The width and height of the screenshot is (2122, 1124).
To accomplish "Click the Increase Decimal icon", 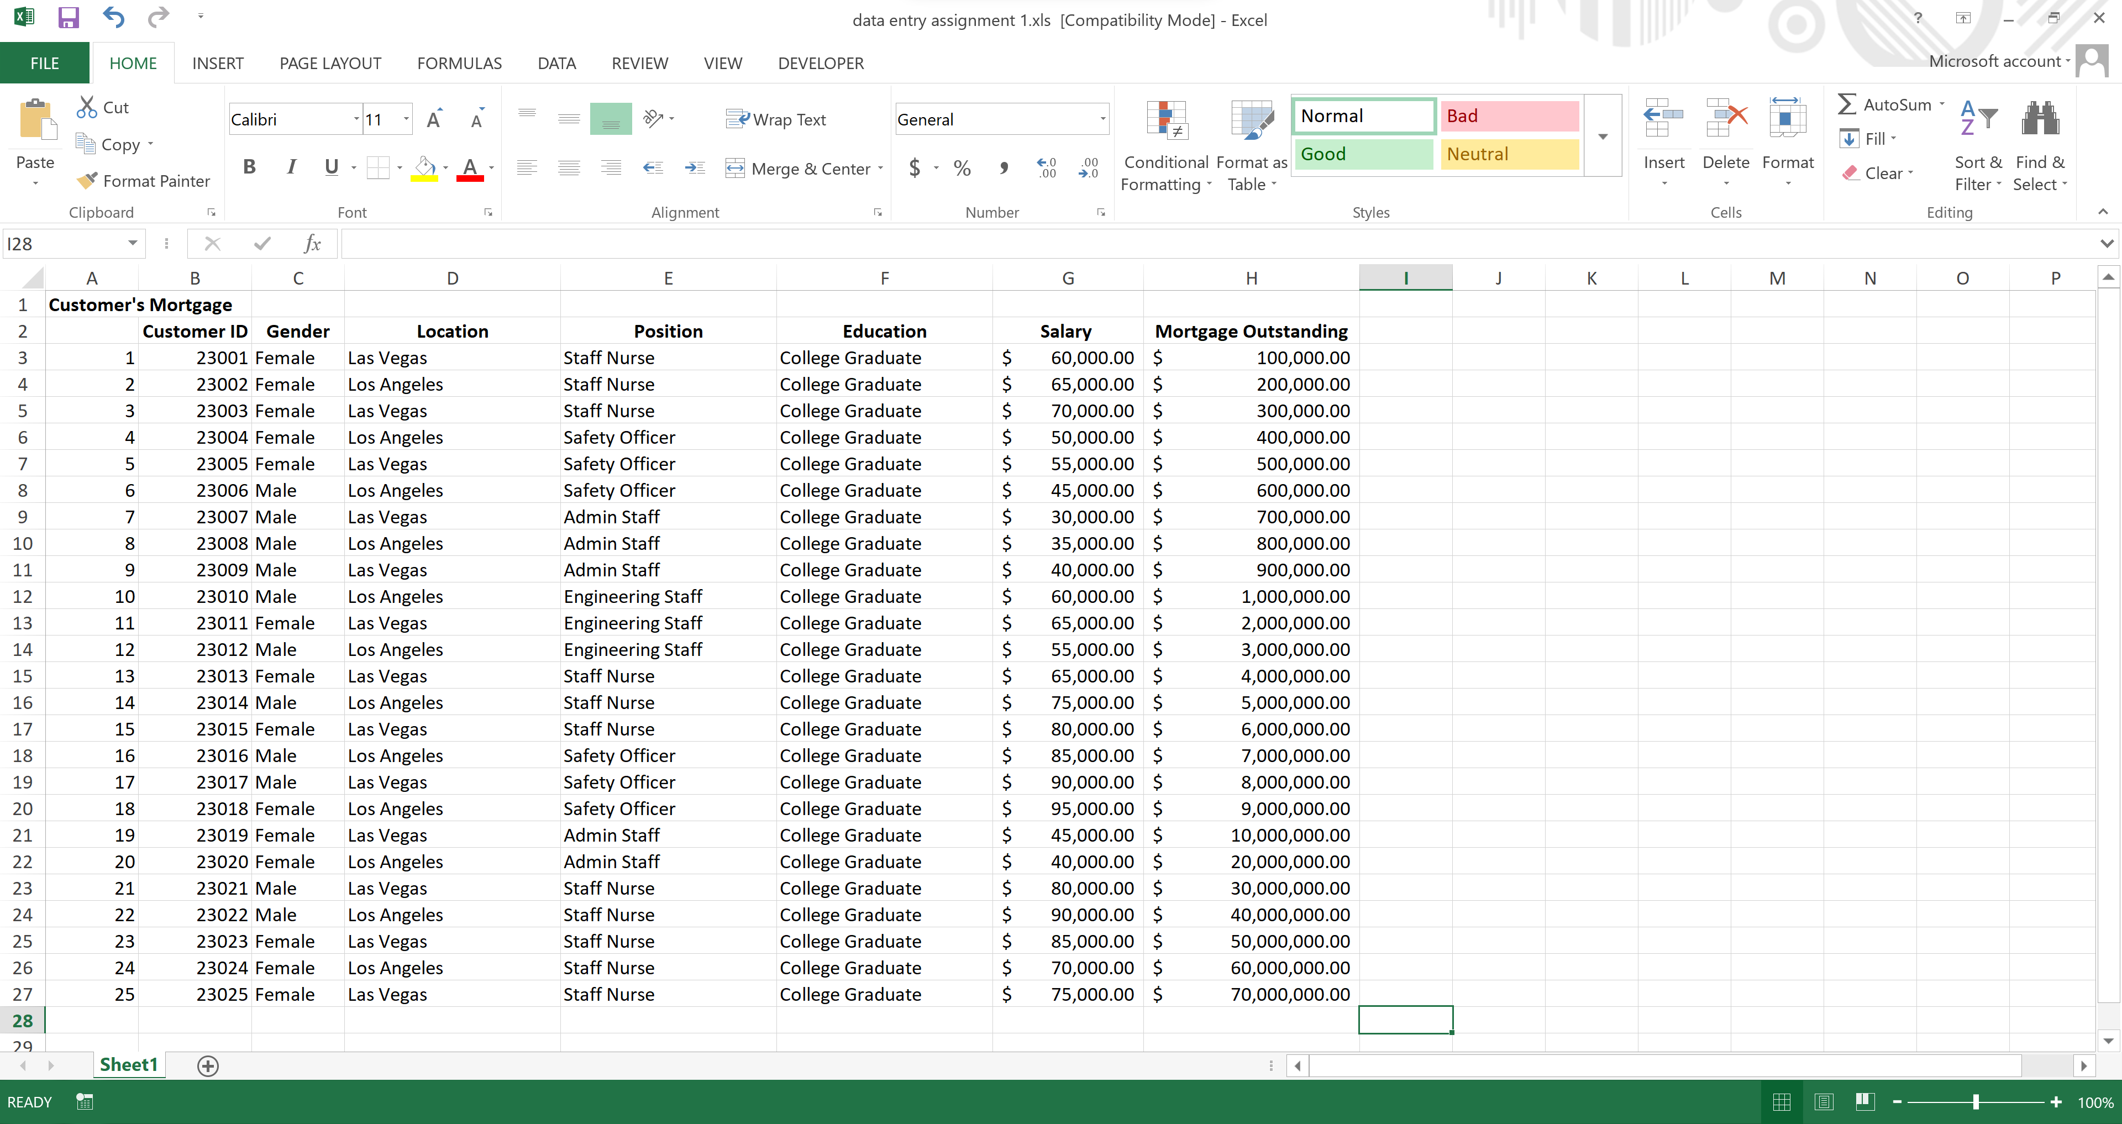I will 1046,168.
